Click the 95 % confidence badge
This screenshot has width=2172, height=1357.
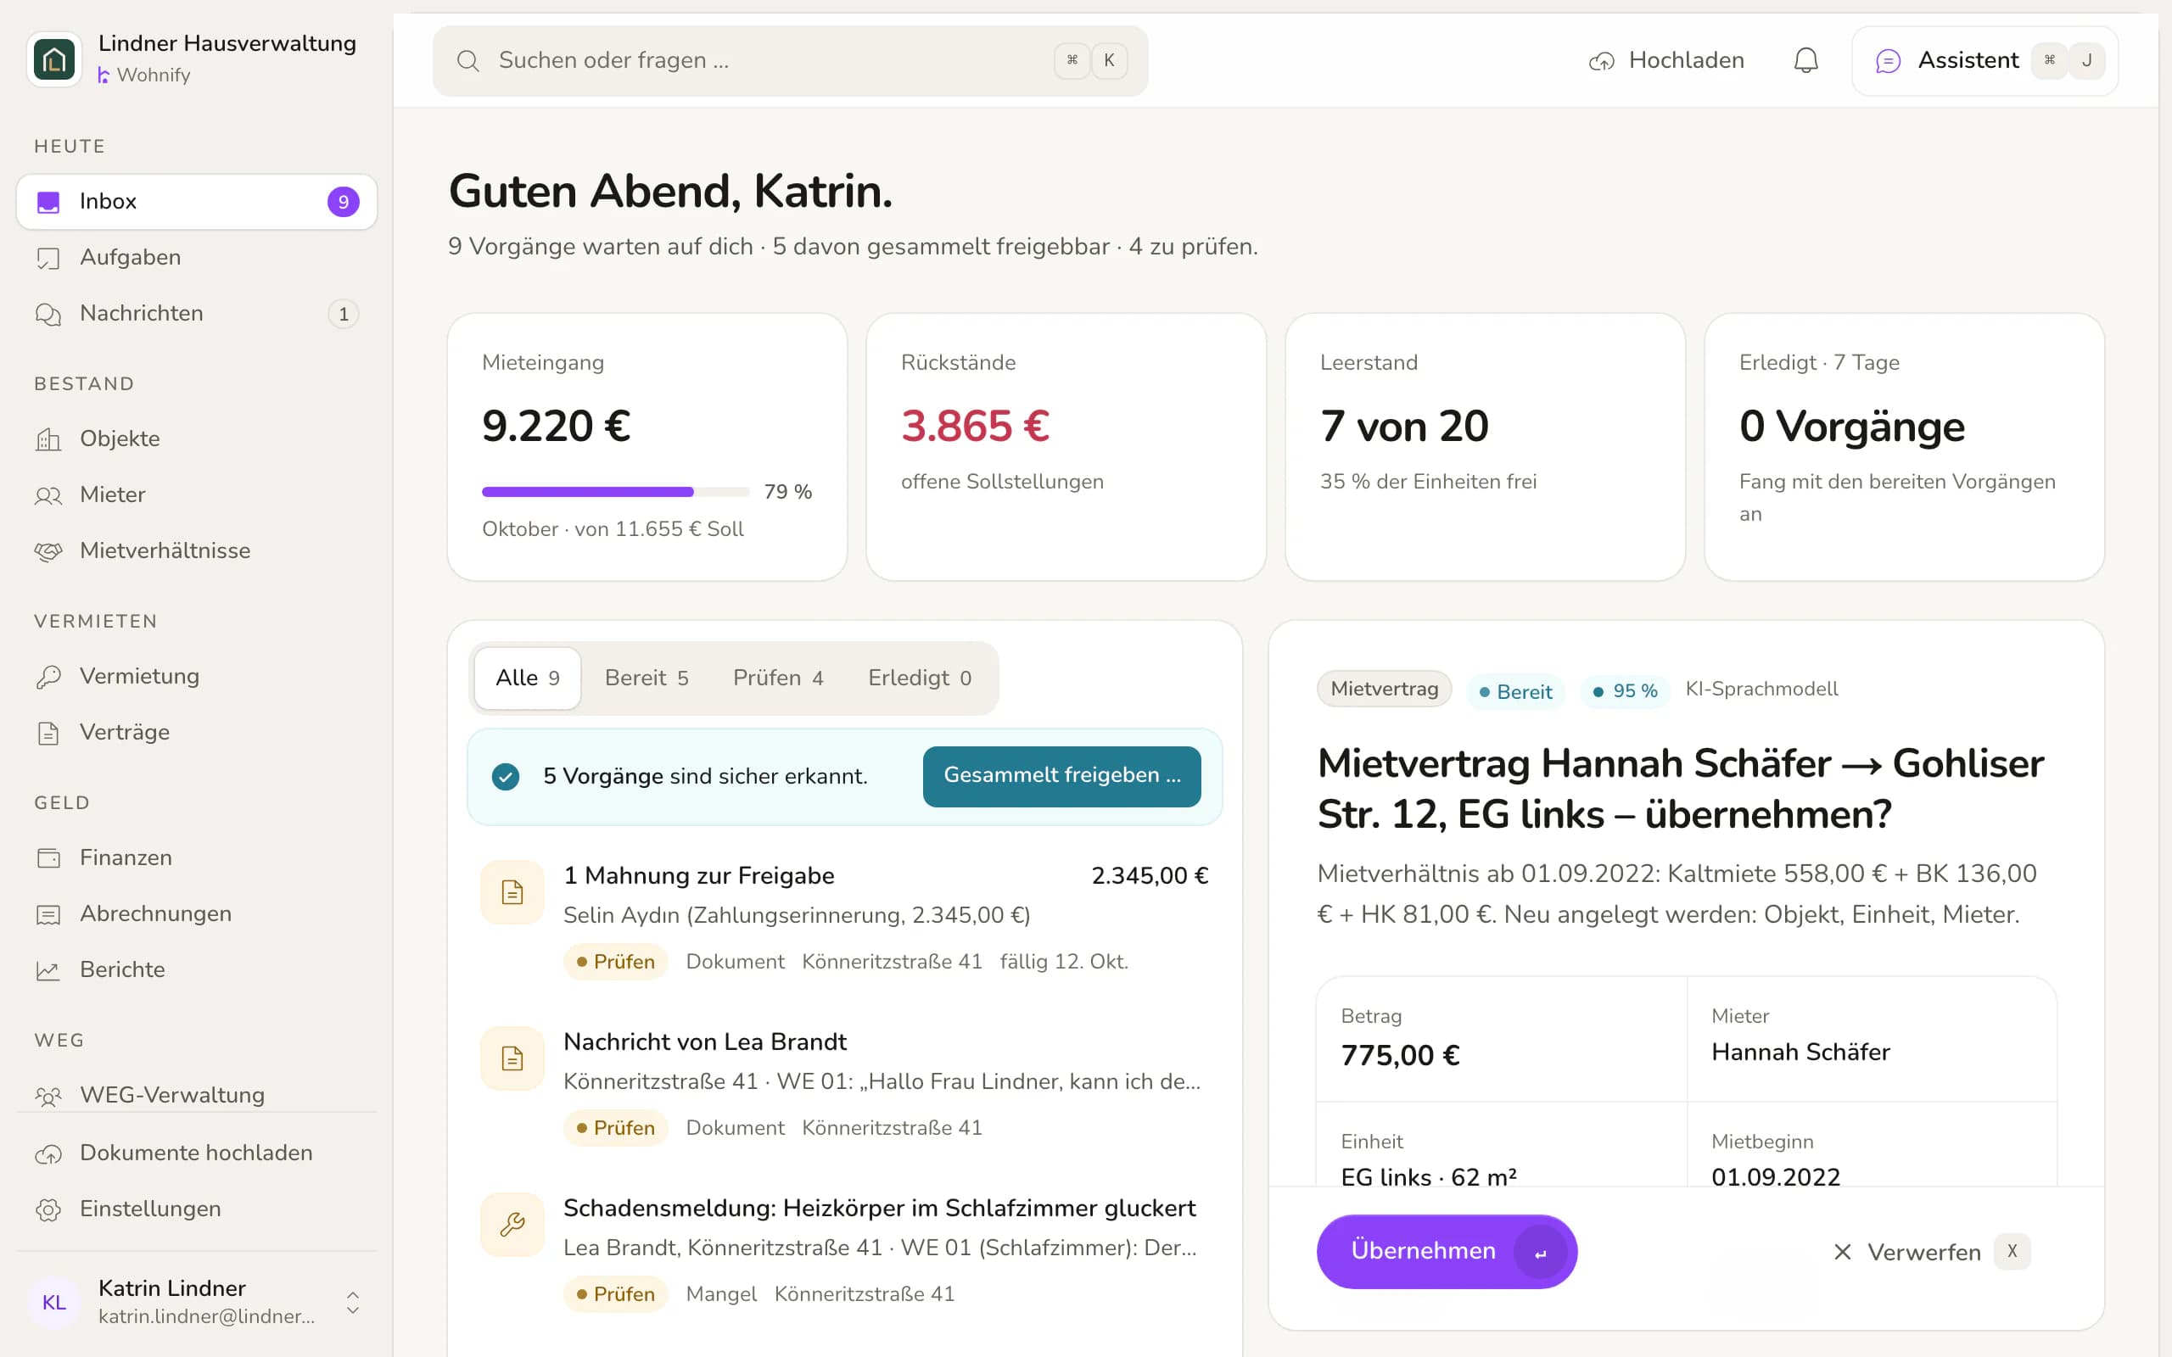pyautogui.click(x=1625, y=691)
